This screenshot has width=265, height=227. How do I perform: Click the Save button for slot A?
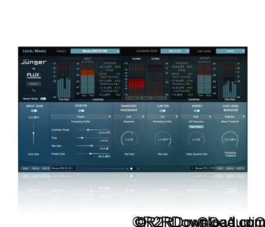[x=26, y=168]
